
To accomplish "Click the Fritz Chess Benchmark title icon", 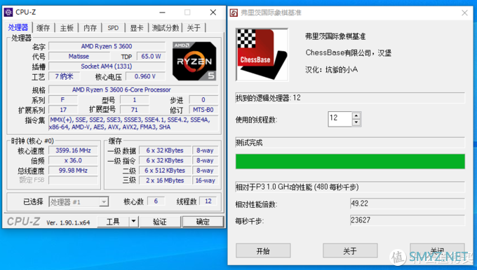I will [234, 13].
